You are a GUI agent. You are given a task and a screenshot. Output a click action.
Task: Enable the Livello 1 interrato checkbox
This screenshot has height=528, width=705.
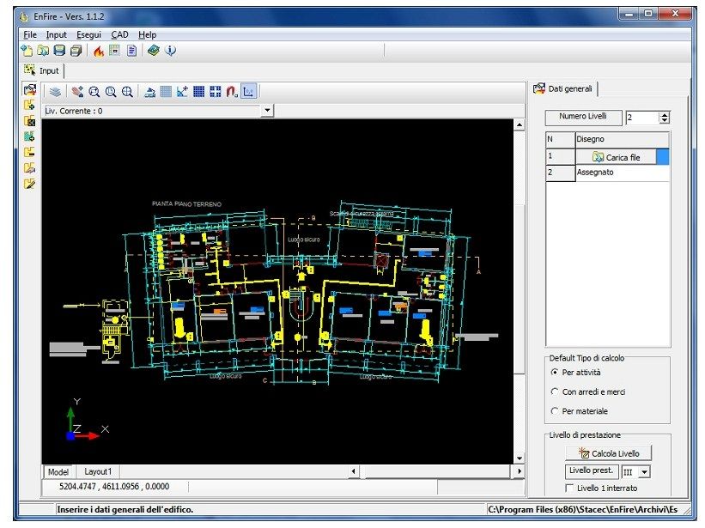tap(569, 488)
